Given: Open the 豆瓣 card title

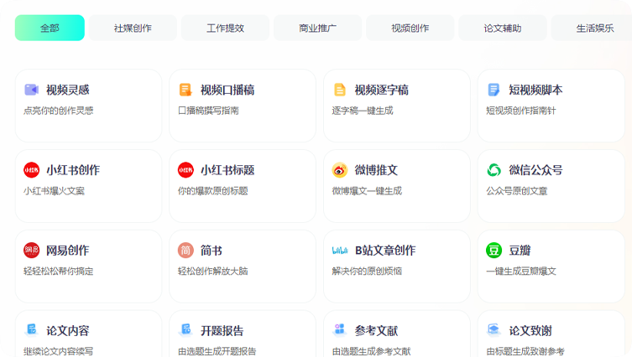Looking at the screenshot, I should pyautogui.click(x=520, y=251).
